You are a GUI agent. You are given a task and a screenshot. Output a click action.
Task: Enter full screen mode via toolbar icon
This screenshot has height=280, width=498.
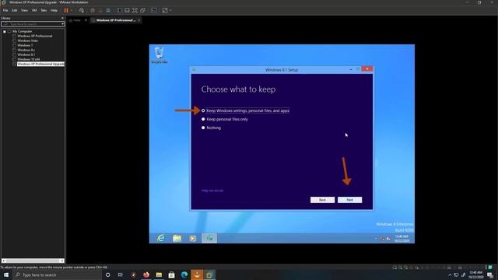(135, 10)
